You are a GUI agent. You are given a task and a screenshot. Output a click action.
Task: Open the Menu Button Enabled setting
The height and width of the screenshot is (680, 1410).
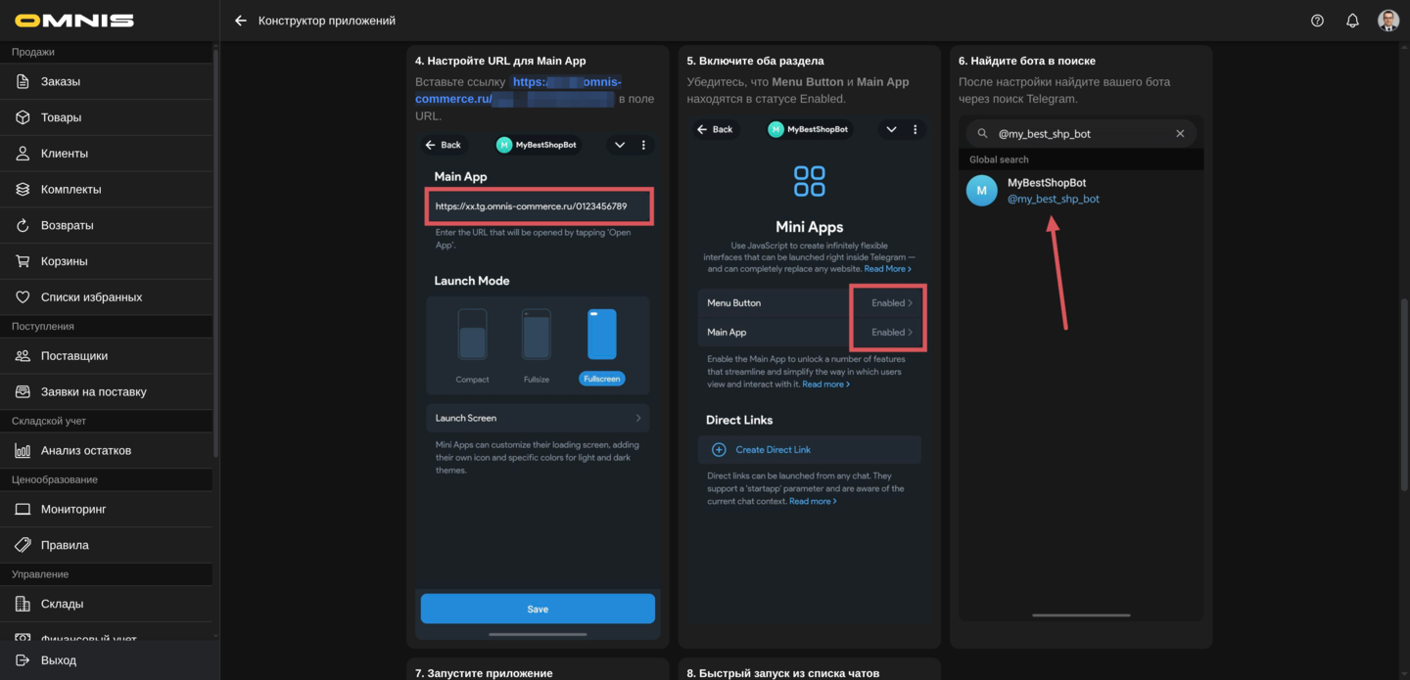(891, 303)
